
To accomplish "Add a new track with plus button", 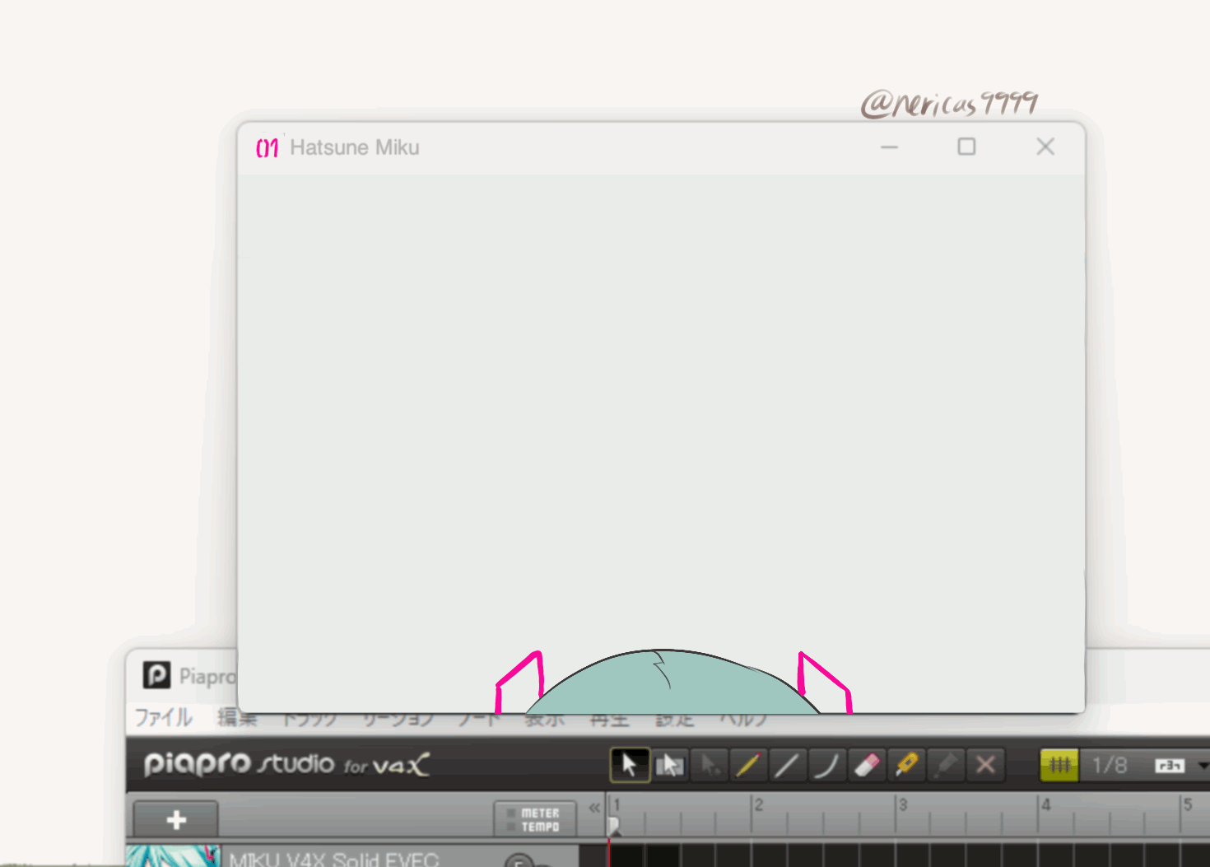I will pos(176,820).
